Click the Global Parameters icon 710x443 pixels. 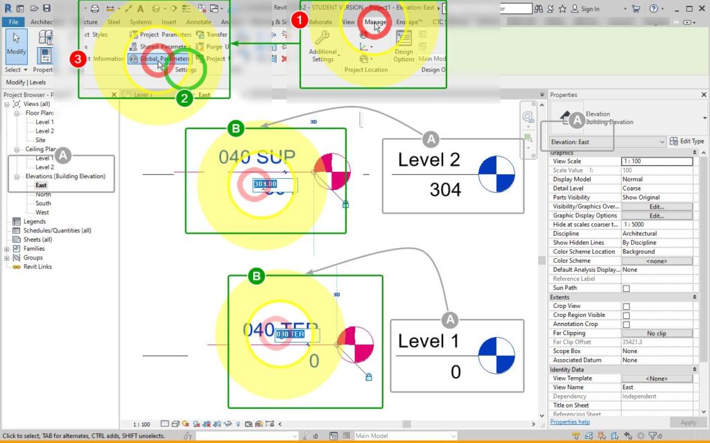134,59
